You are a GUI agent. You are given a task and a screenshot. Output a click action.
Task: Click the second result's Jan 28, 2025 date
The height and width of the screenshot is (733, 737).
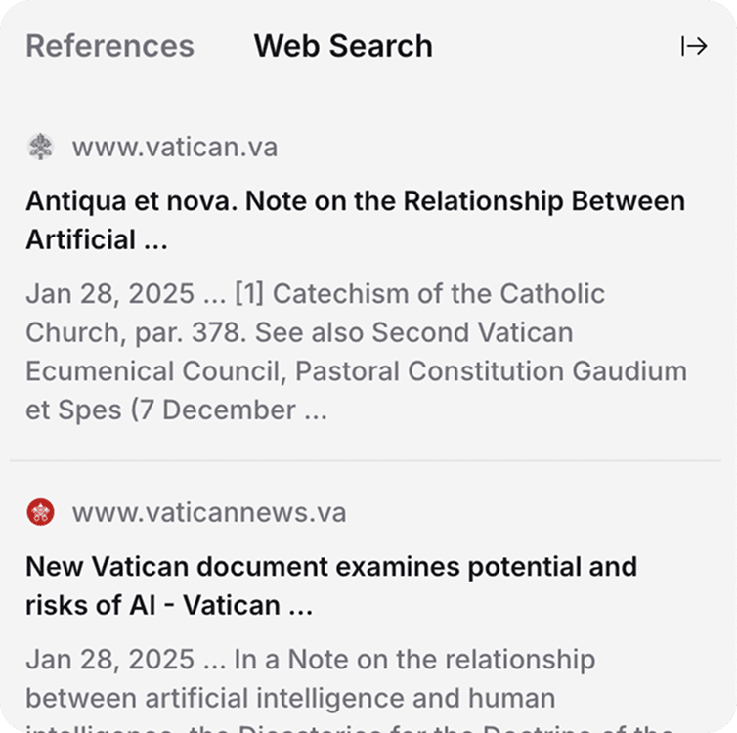[x=112, y=660]
